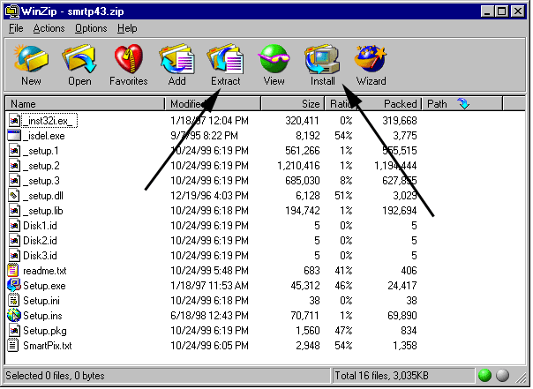Screen dimensions: 533x389
Task: Sort by the Name column header
Action: [x=85, y=103]
